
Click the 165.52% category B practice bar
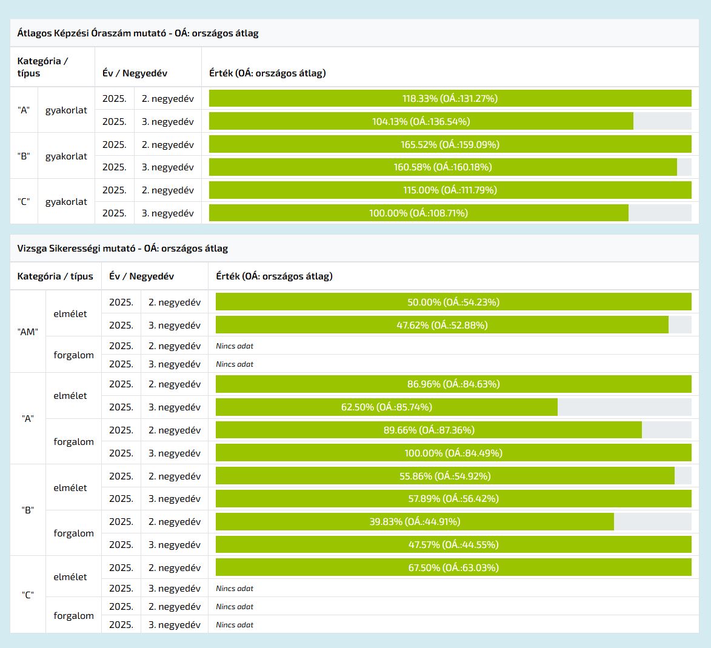450,144
